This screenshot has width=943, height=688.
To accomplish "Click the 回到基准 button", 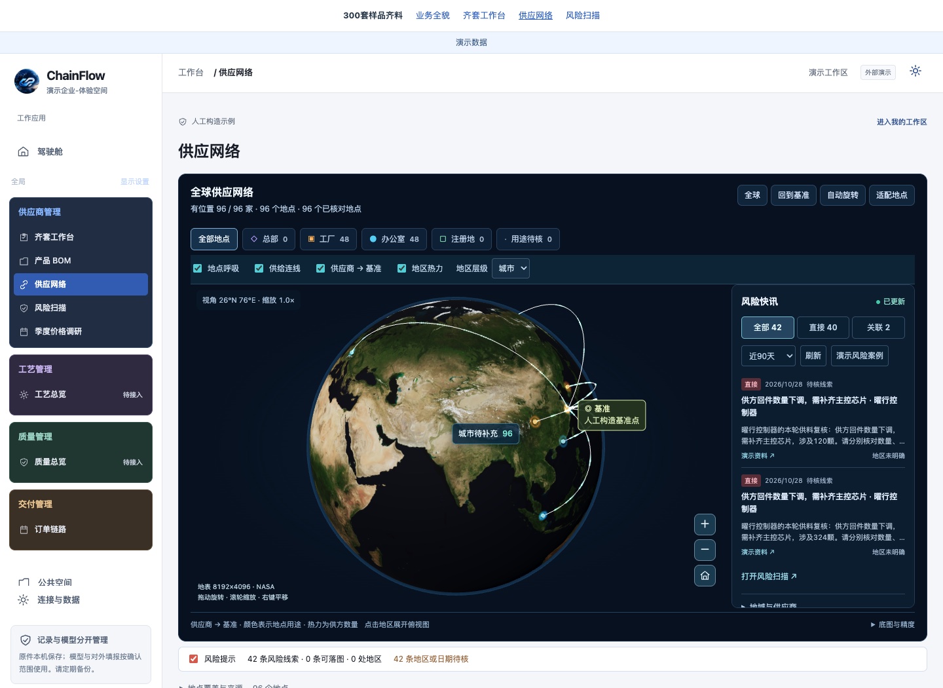I will [x=794, y=195].
